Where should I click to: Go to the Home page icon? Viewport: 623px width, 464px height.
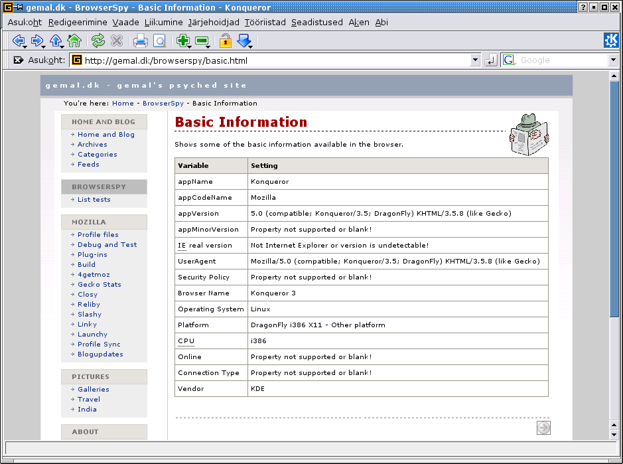[x=74, y=41]
